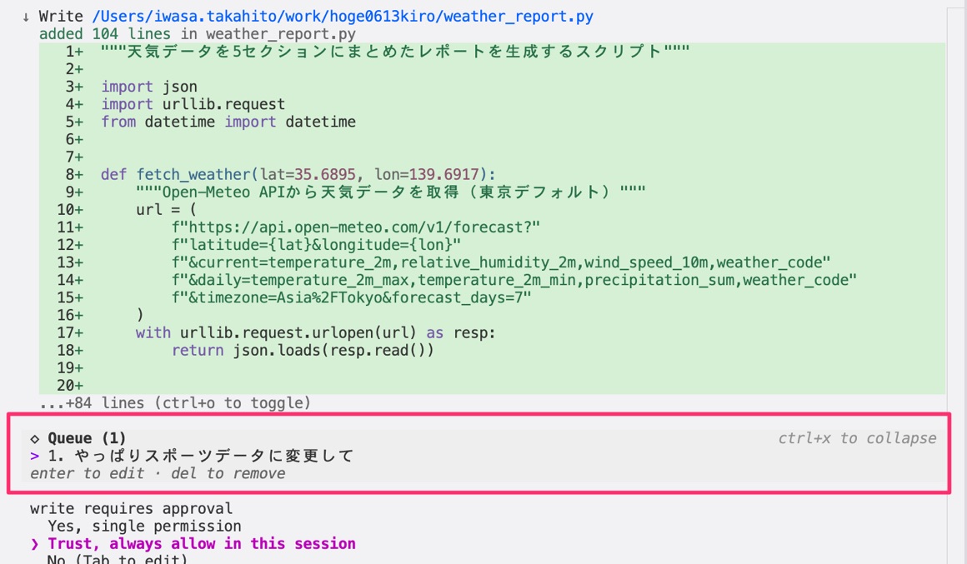The width and height of the screenshot is (967, 564).
Task: Click "enter to edit · del to remove" hint
Action: pyautogui.click(x=158, y=473)
